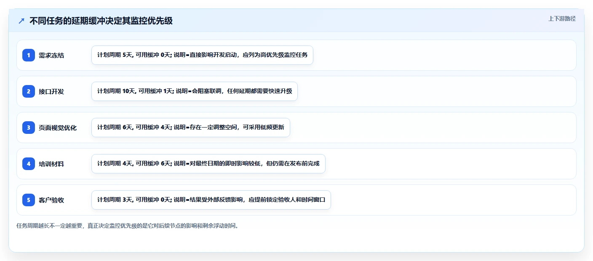Image resolution: width=593 pixels, height=261 pixels.
Task: Click step number badge 1
Action: tap(29, 55)
